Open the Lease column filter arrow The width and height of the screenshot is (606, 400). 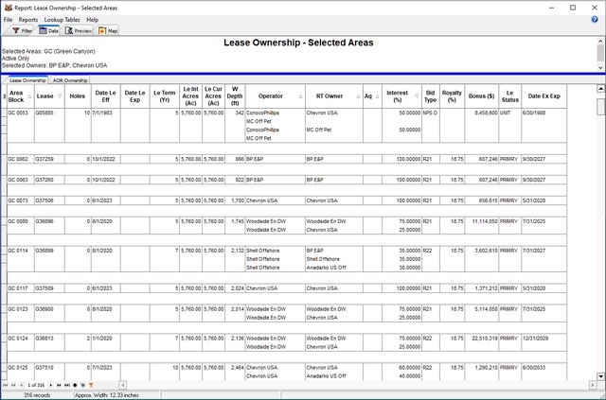tap(60, 96)
